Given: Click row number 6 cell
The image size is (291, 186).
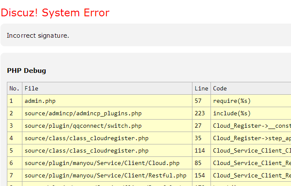Looking at the screenshot, I should pyautogui.click(x=15, y=163).
